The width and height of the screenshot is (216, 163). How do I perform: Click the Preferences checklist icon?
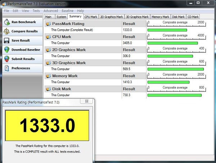click(7, 68)
